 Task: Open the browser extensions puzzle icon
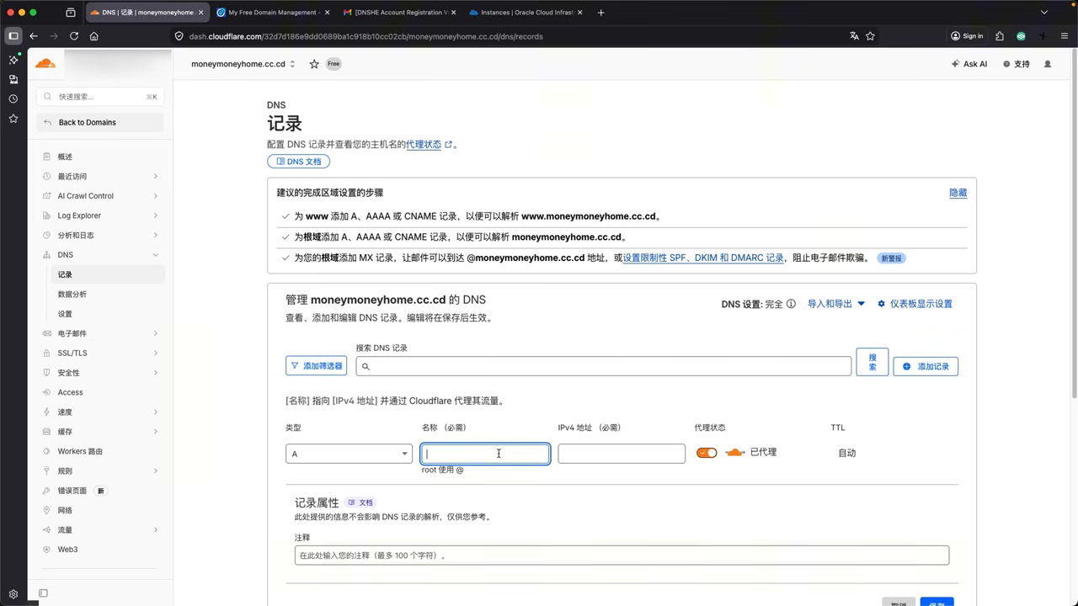coord(1000,36)
